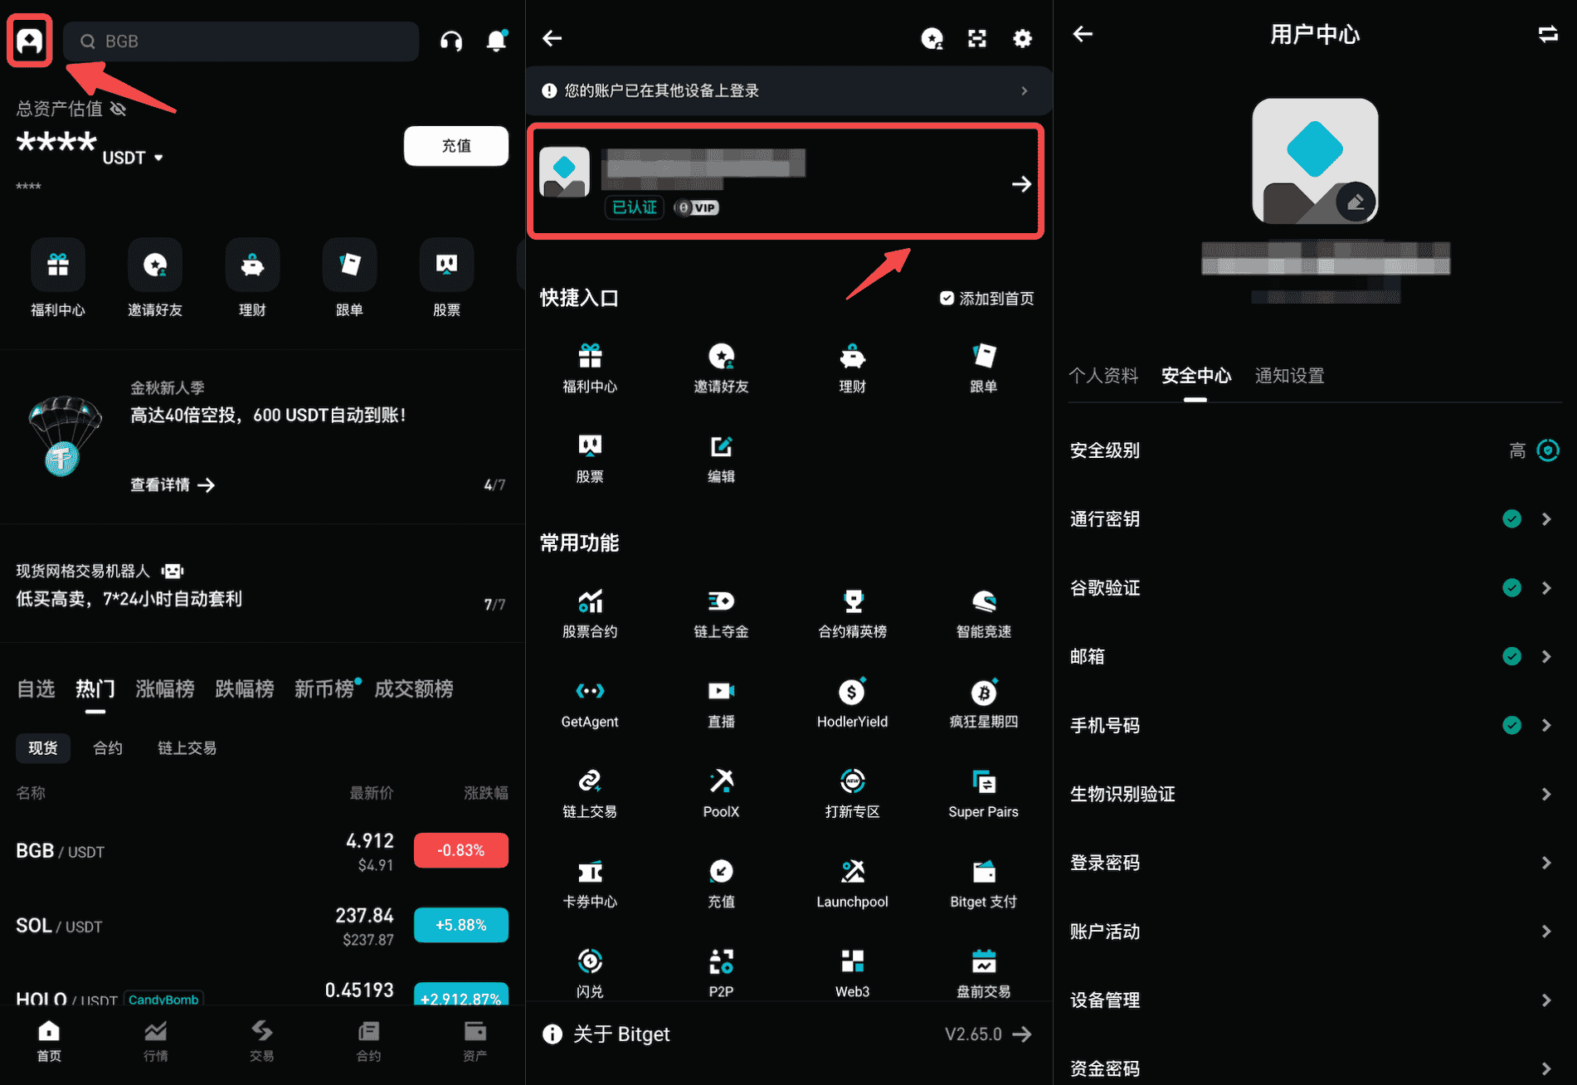Launch GetAgent icon
Viewport: 1577px width, 1085px height.
click(590, 691)
